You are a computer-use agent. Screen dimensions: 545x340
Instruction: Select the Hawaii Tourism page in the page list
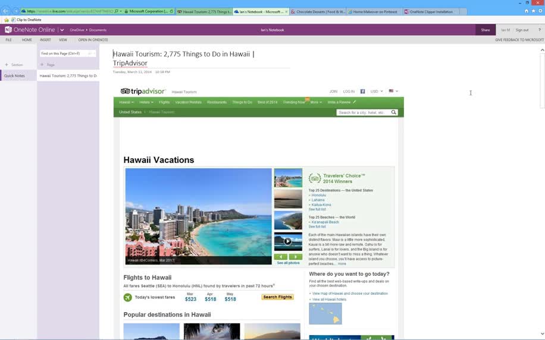(68, 75)
